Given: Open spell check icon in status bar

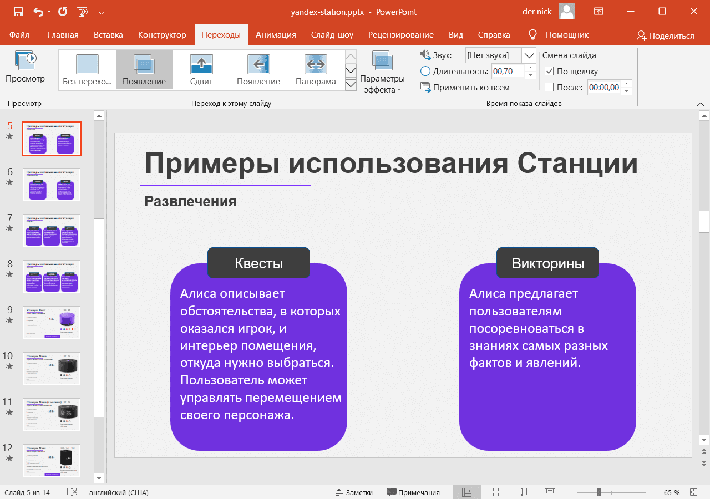Looking at the screenshot, I should (x=72, y=492).
